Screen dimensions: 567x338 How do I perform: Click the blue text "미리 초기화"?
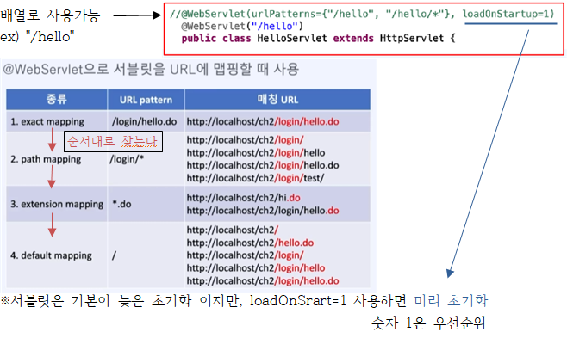coord(451,300)
